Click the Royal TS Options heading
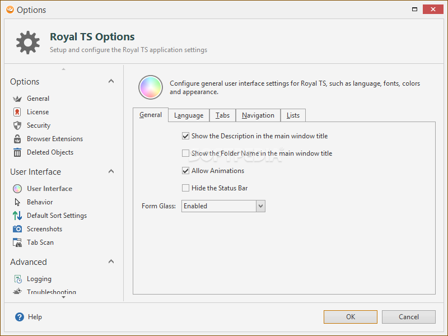Viewport: 448px width, 336px height. click(x=92, y=37)
